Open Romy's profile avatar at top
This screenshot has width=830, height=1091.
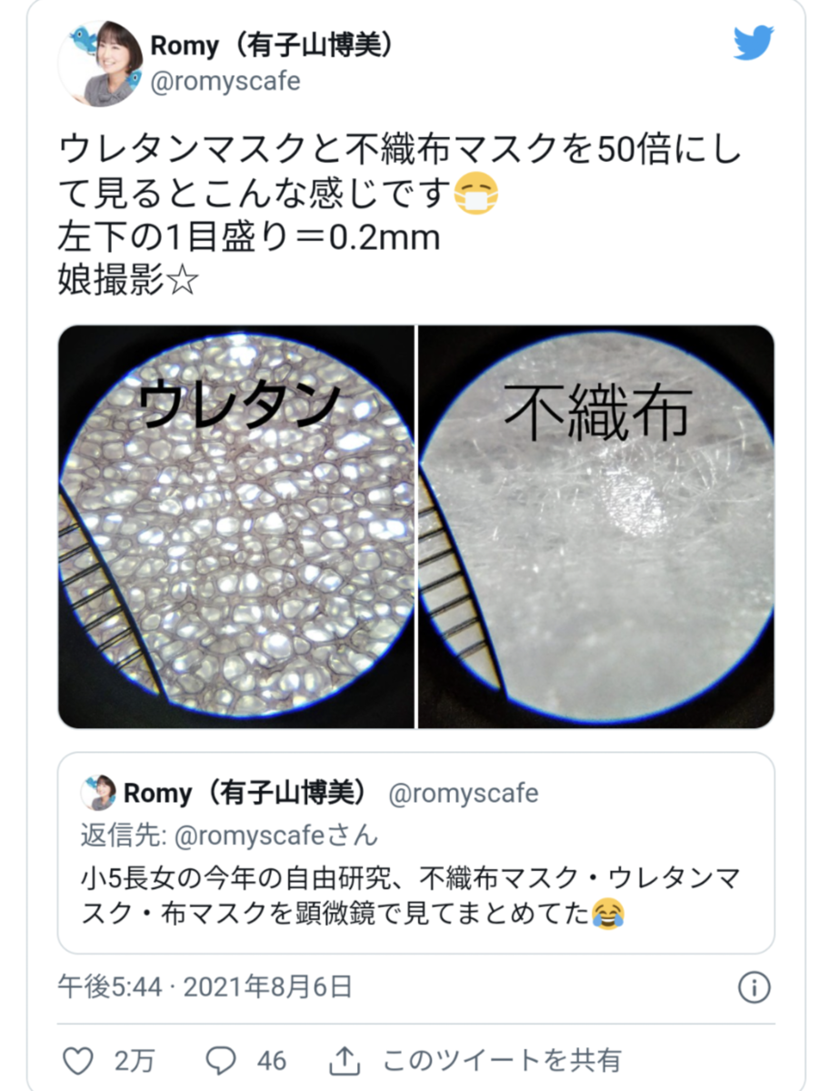pos(101,64)
